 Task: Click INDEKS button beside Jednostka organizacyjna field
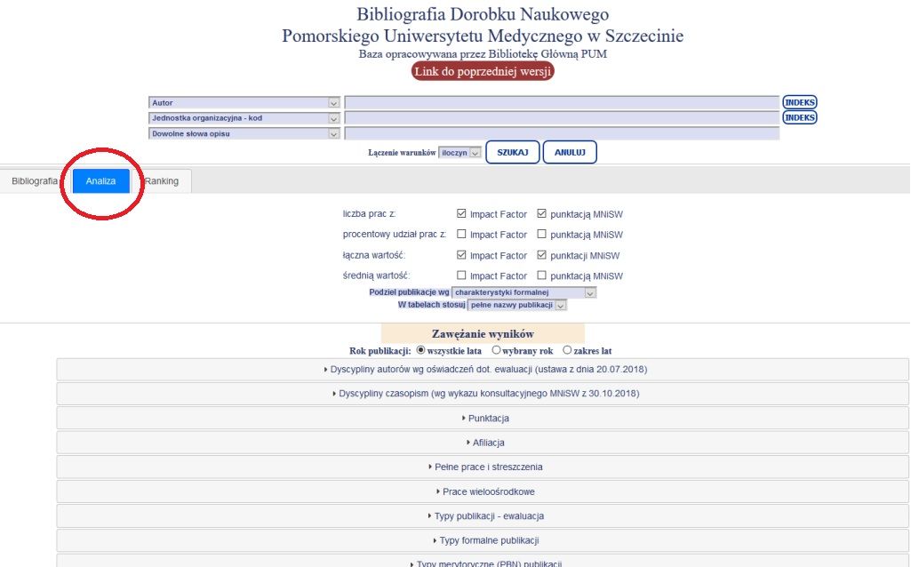(x=799, y=117)
